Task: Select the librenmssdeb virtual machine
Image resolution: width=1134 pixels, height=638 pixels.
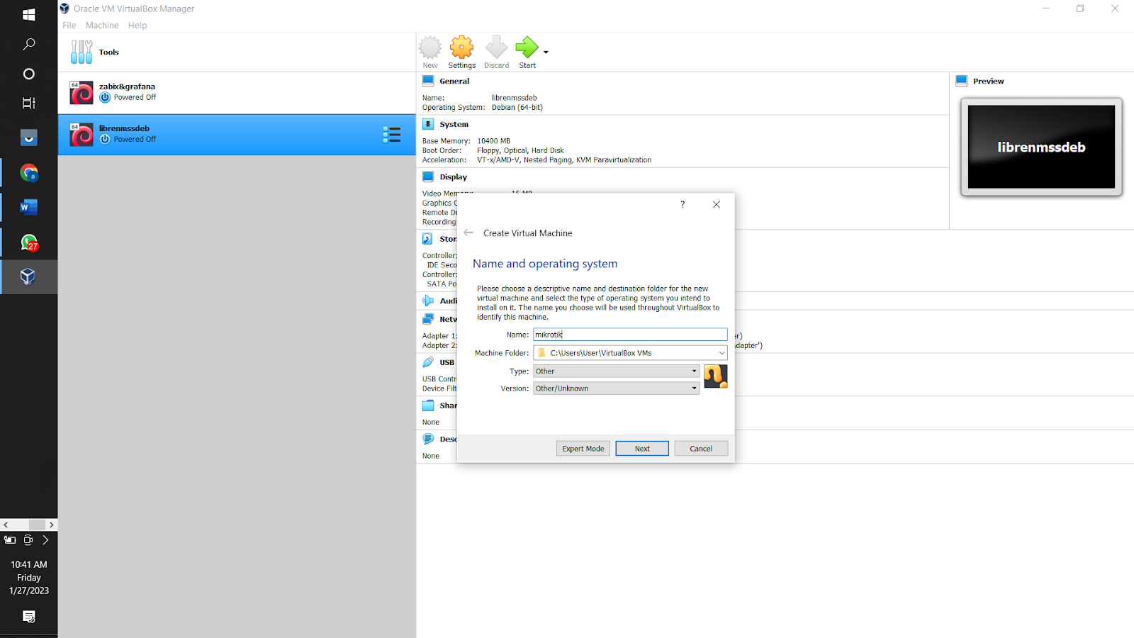Action: (x=237, y=135)
